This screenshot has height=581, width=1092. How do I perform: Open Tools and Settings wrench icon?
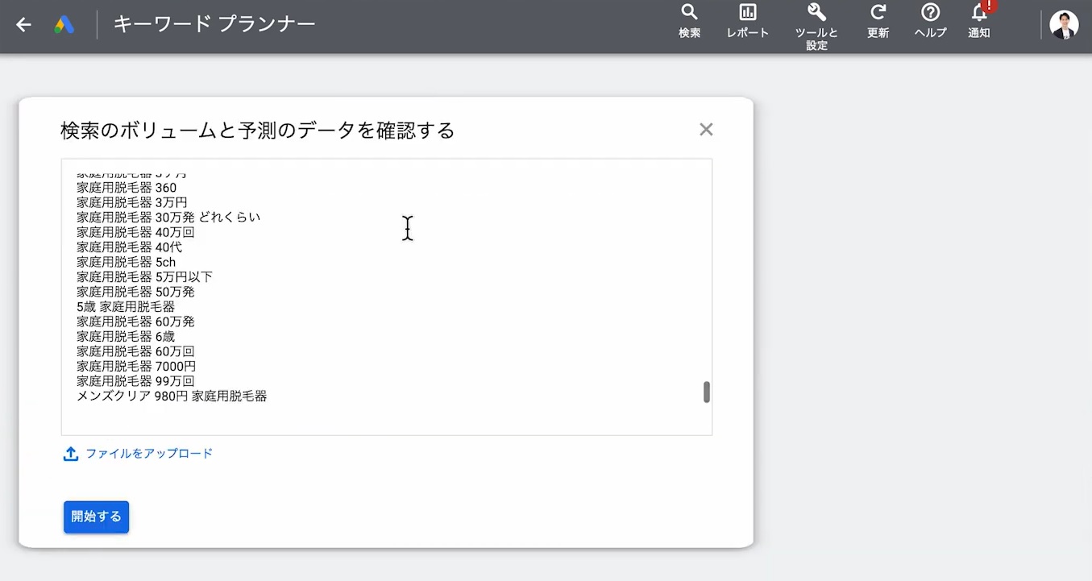[816, 13]
